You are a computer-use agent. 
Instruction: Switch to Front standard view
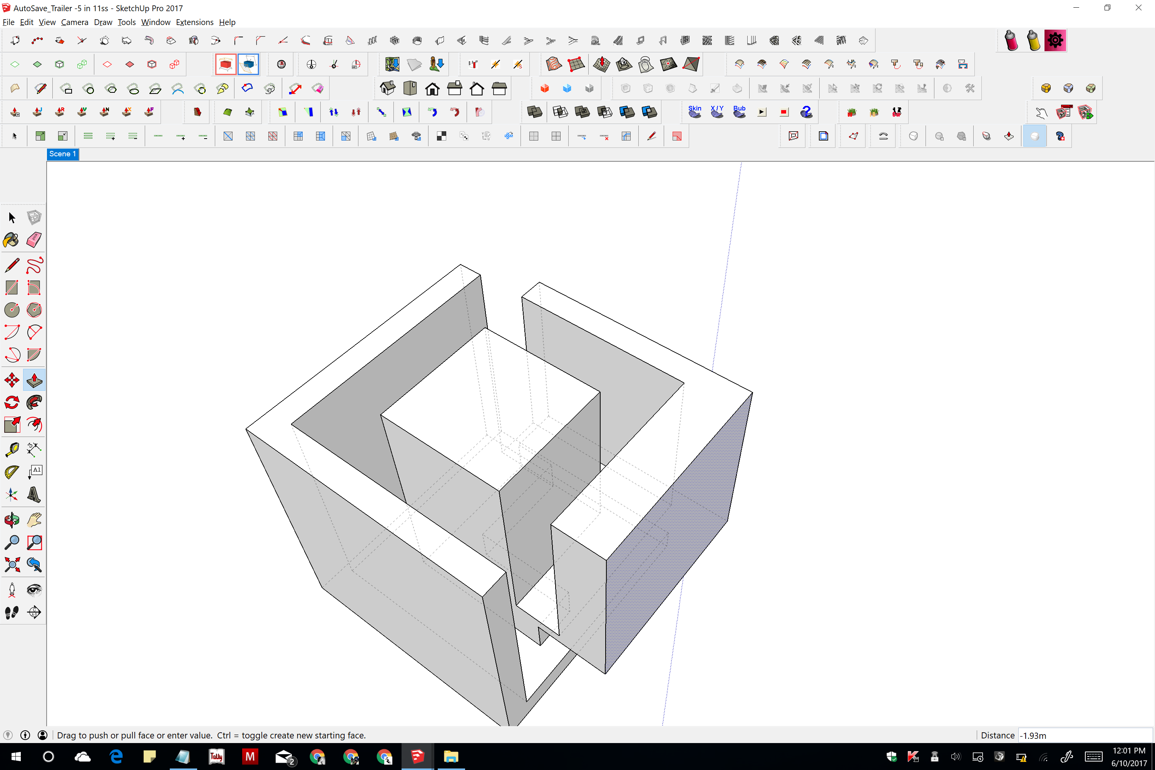(432, 89)
